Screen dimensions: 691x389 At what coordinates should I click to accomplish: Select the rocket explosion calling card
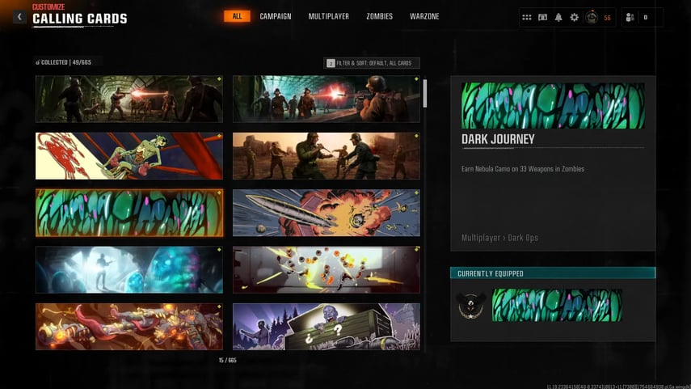[326, 213]
